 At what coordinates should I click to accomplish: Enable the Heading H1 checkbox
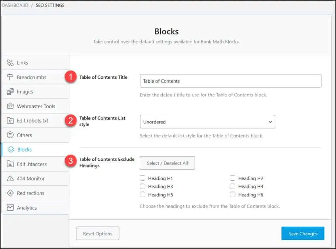coord(142,178)
